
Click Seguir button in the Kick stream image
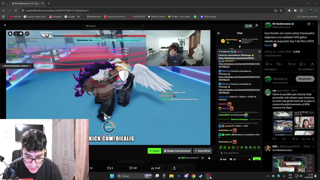(x=154, y=151)
